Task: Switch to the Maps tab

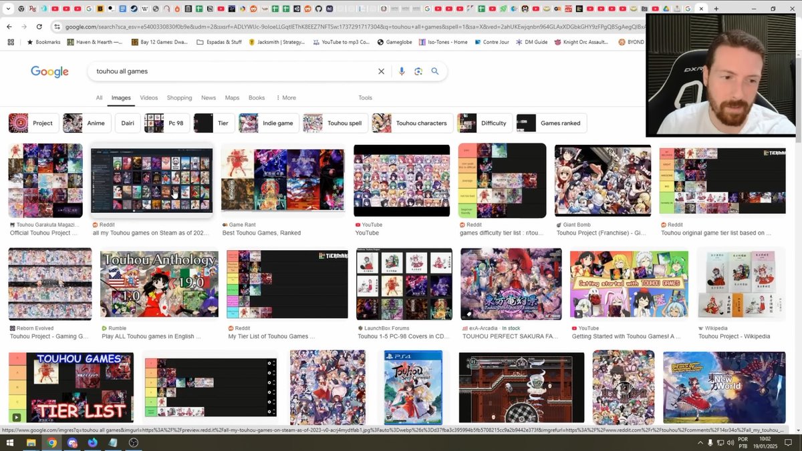Action: click(232, 98)
